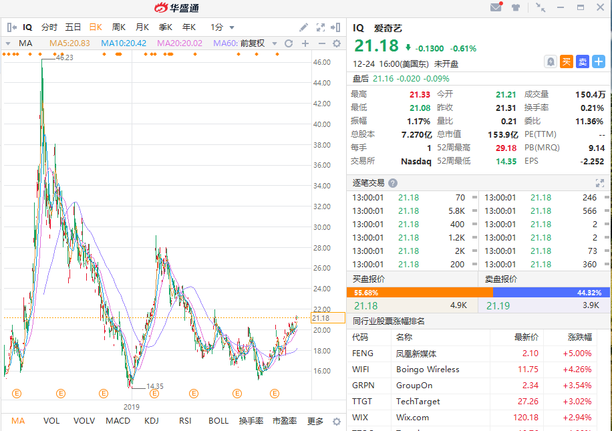This screenshot has height=431, width=612.
Task: Set a price alert bell for IQ
Action: (x=551, y=61)
